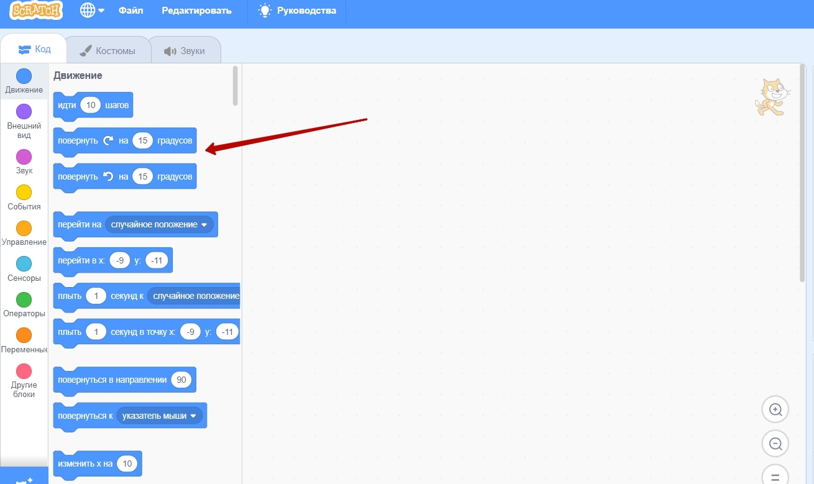Image resolution: width=814 pixels, height=484 pixels.
Task: Click direction value 90 in повернуться block
Action: tap(181, 380)
